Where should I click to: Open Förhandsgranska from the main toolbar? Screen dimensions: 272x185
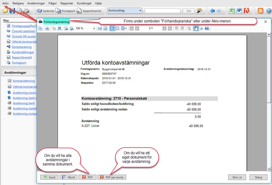[x=19, y=11]
